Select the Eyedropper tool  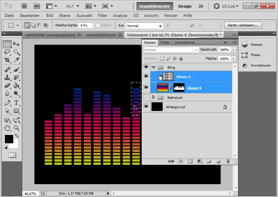coord(16,60)
